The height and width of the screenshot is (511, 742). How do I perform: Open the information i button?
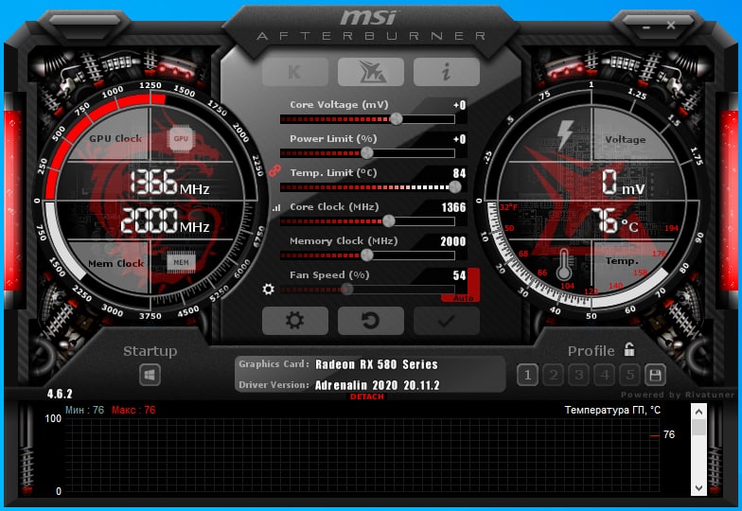[447, 72]
